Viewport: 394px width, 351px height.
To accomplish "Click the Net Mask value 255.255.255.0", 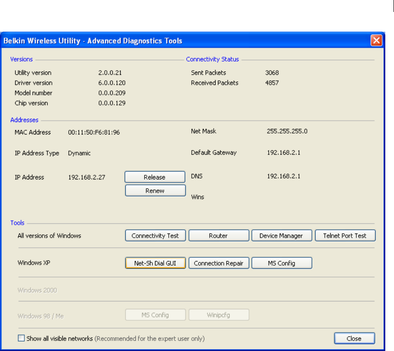I will pyautogui.click(x=287, y=131).
